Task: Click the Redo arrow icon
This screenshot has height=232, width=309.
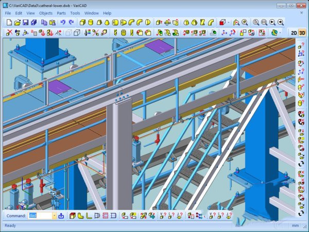Action: pyautogui.click(x=71, y=22)
